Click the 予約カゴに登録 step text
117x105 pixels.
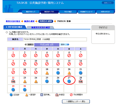64,21
